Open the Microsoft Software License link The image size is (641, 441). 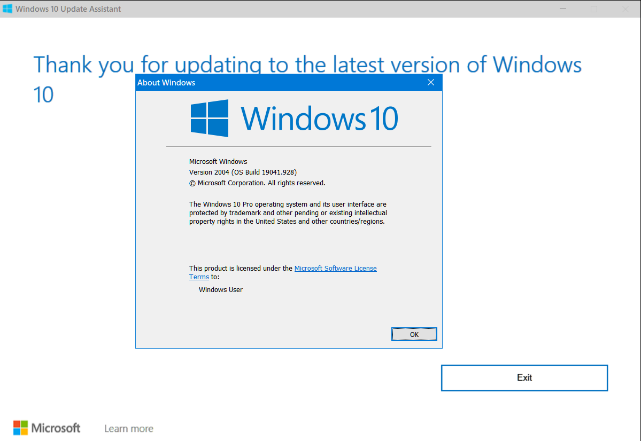(x=336, y=268)
